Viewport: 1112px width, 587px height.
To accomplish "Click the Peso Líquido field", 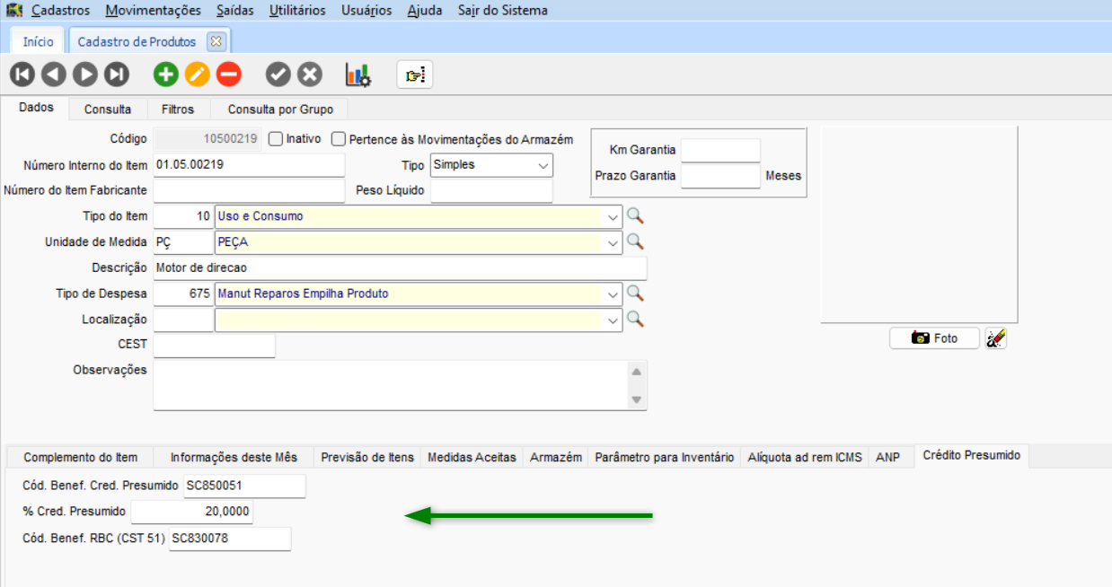I will coord(491,190).
